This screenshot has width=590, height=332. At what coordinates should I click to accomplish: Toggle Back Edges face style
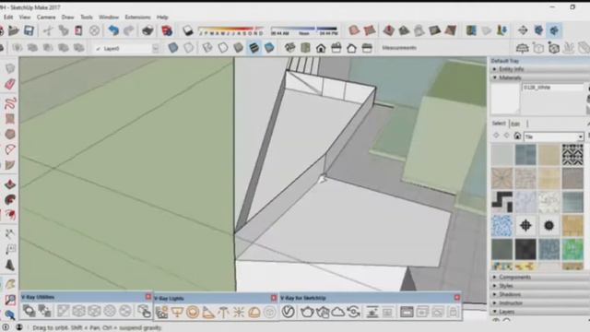(188, 48)
